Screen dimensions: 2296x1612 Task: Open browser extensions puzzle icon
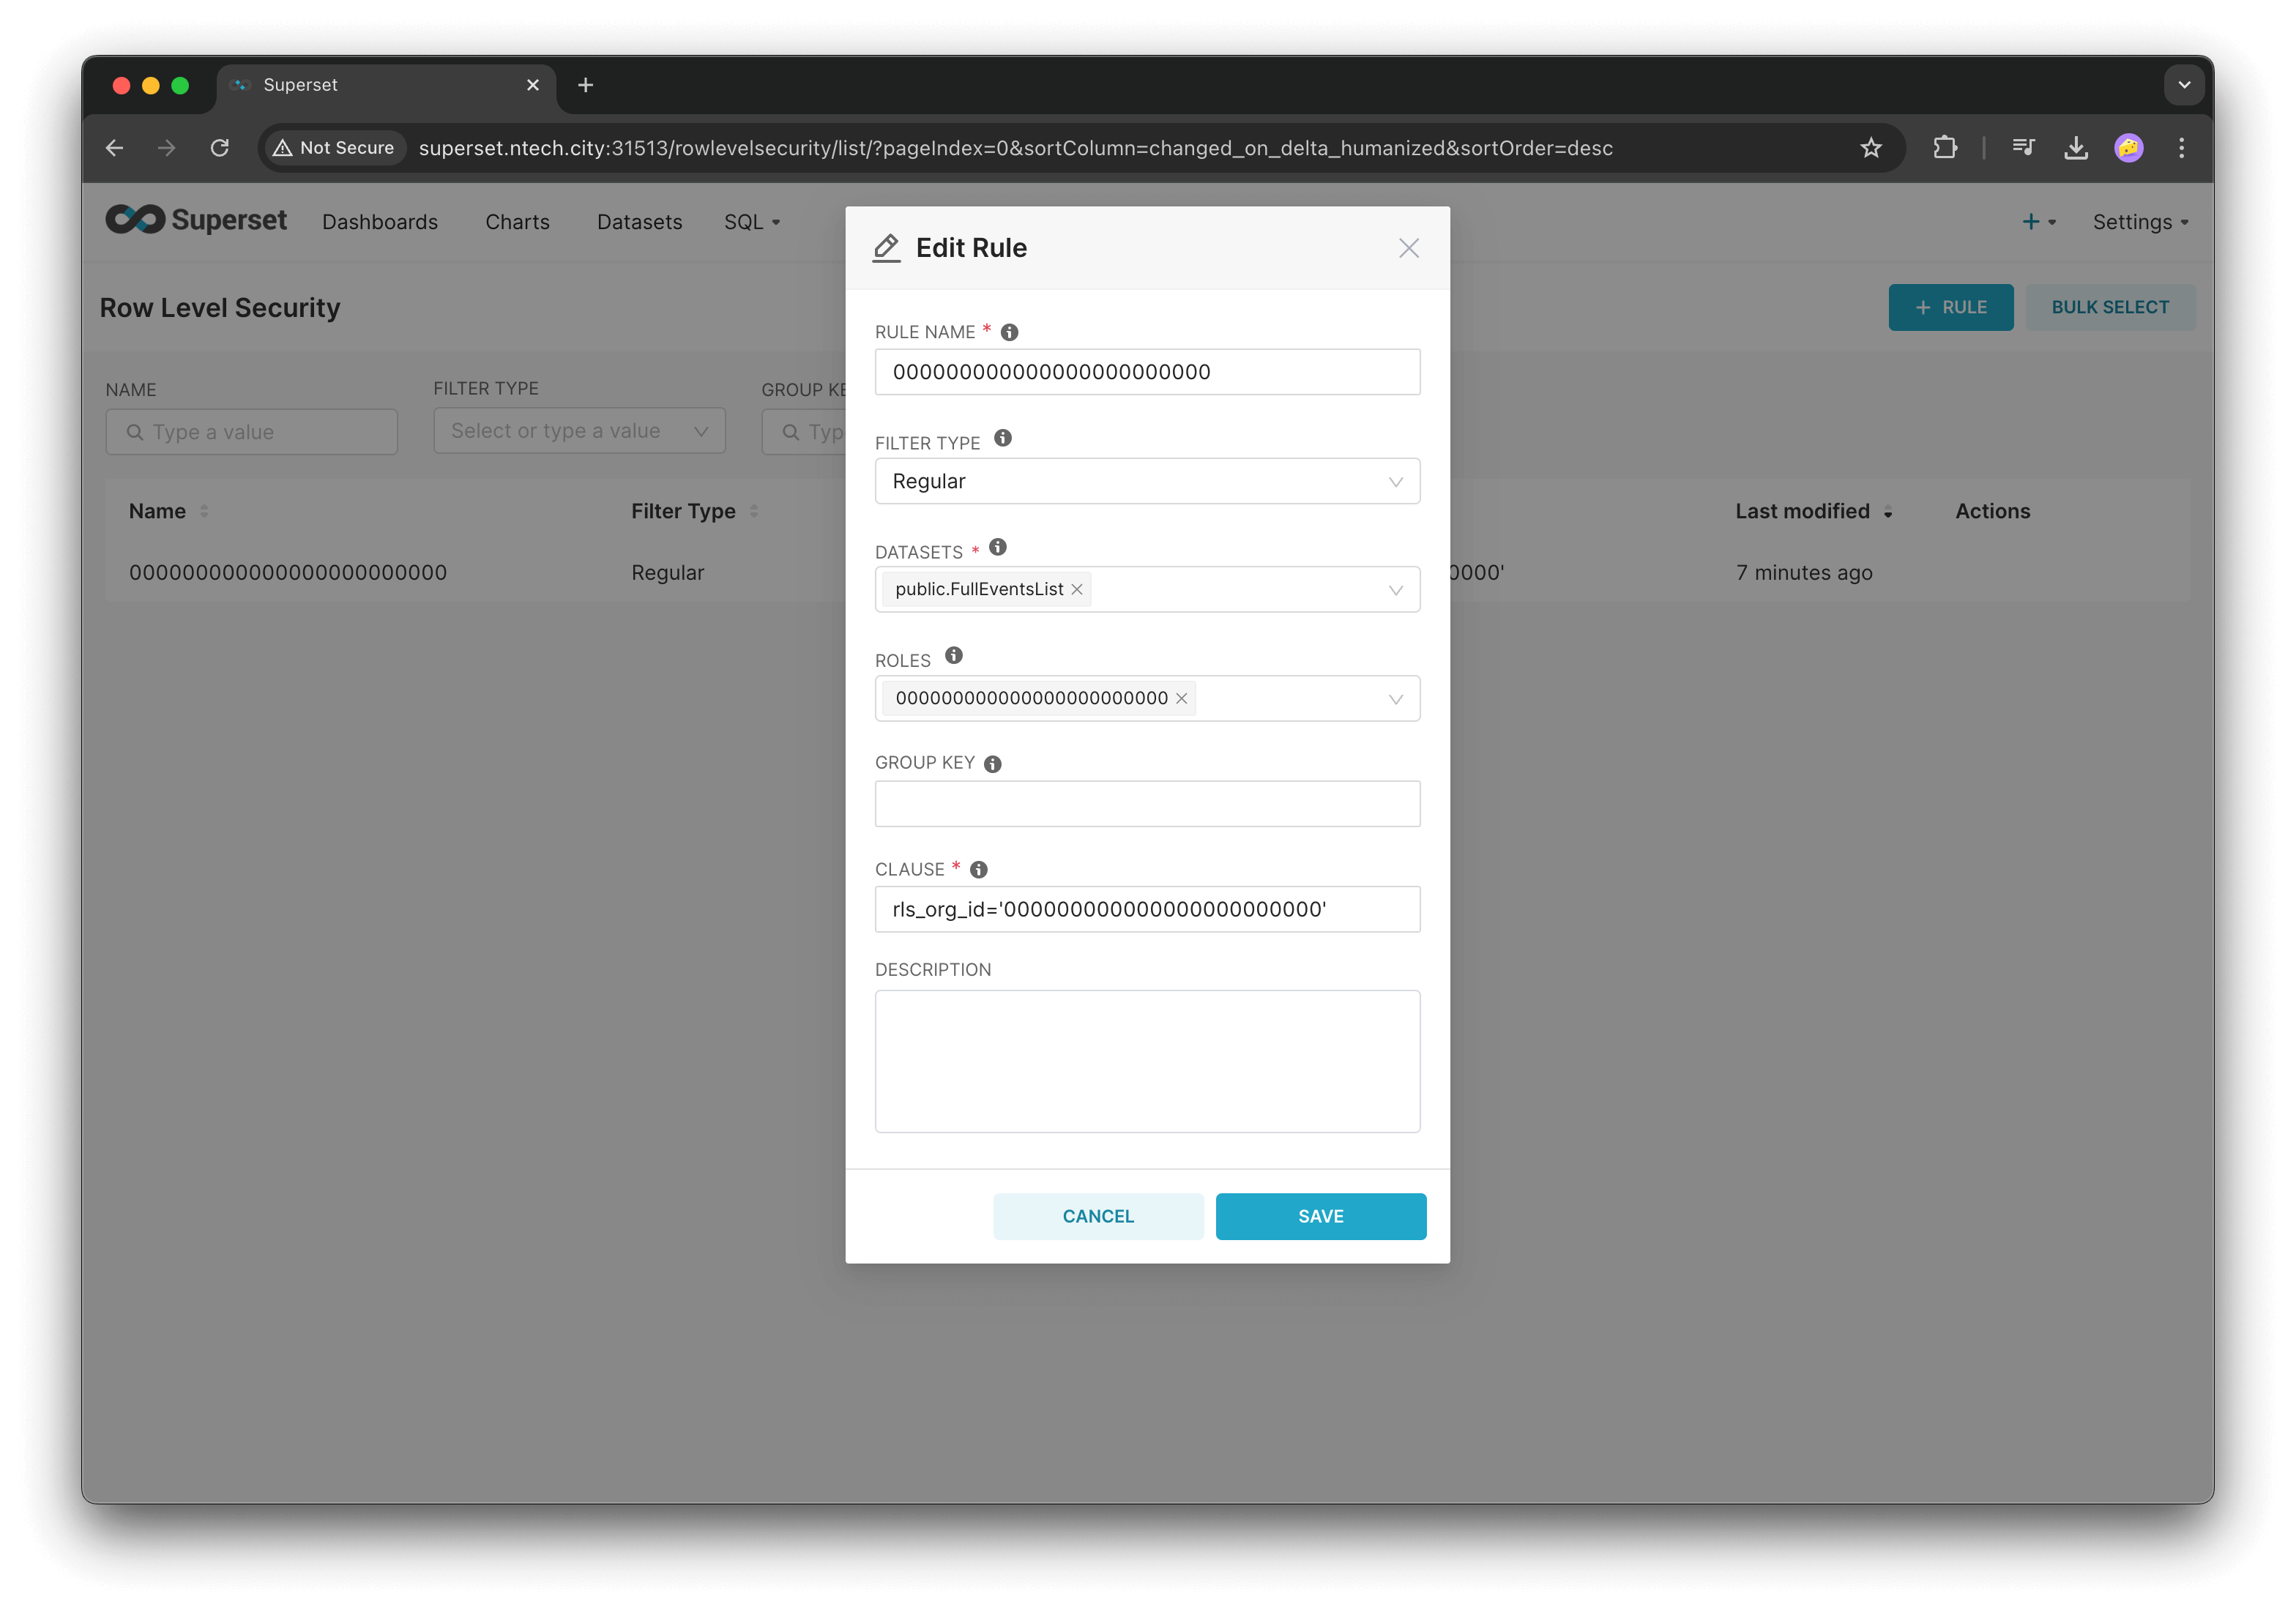coord(1944,148)
